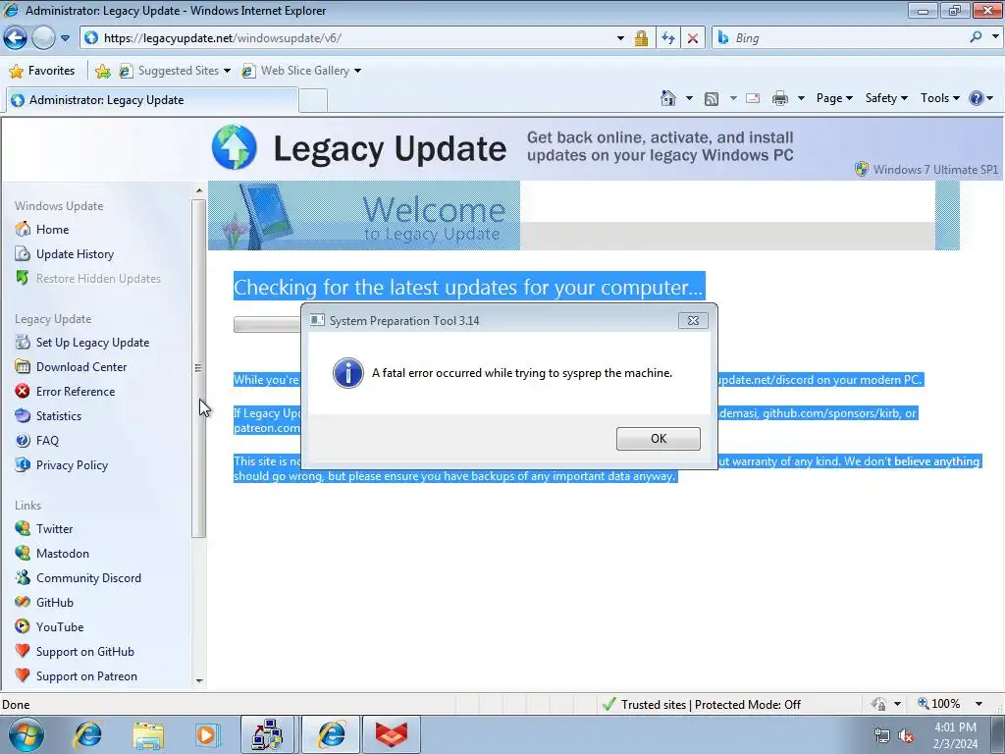1005x754 pixels.
Task: Click the refresh page icon
Action: [x=667, y=38]
